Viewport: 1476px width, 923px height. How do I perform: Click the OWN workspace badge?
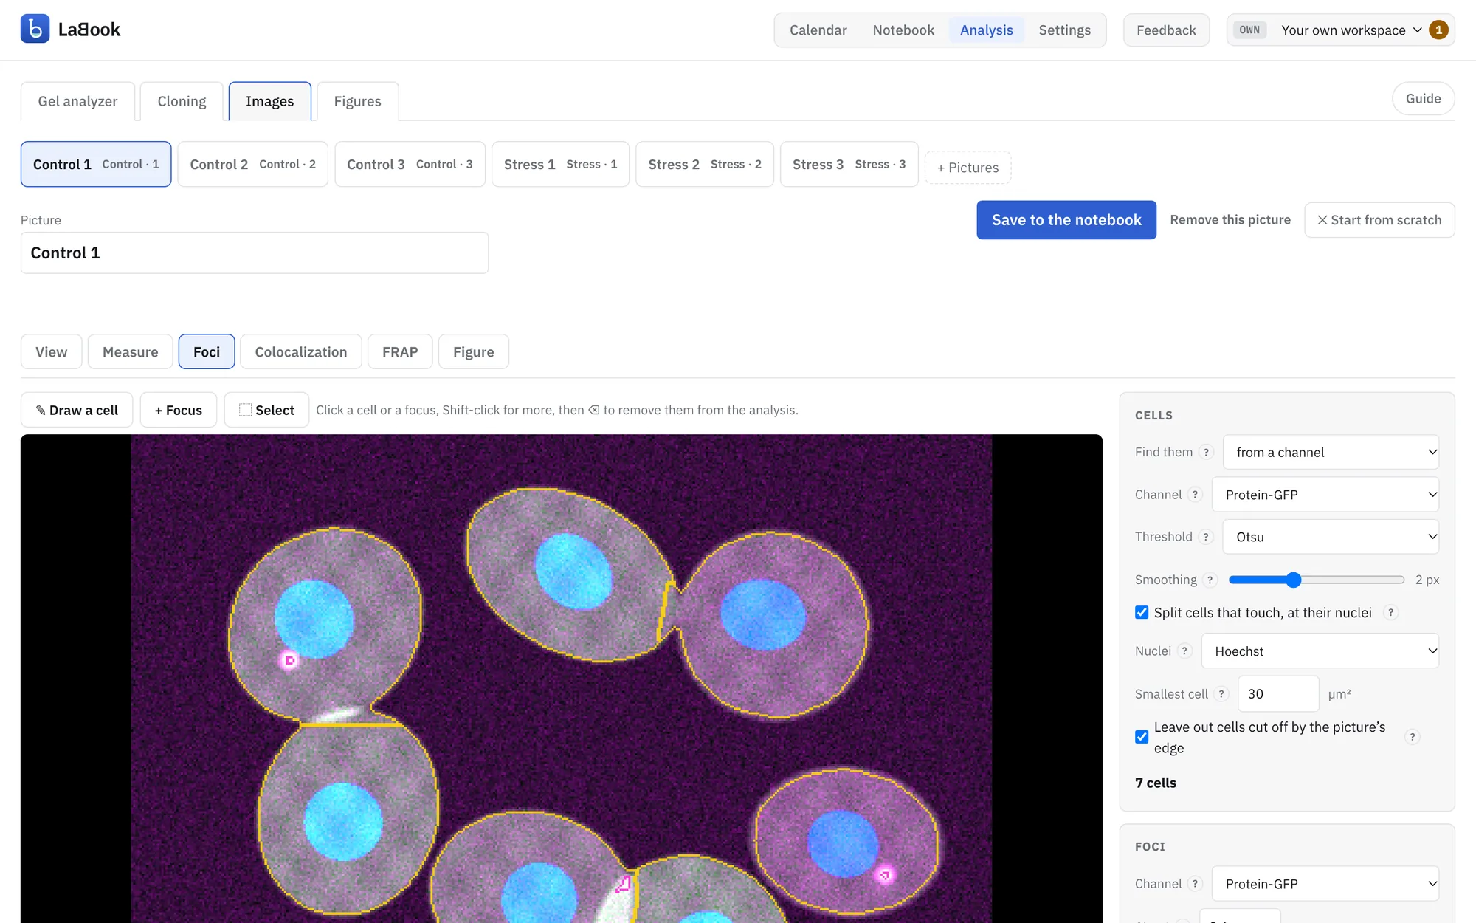[1249, 30]
